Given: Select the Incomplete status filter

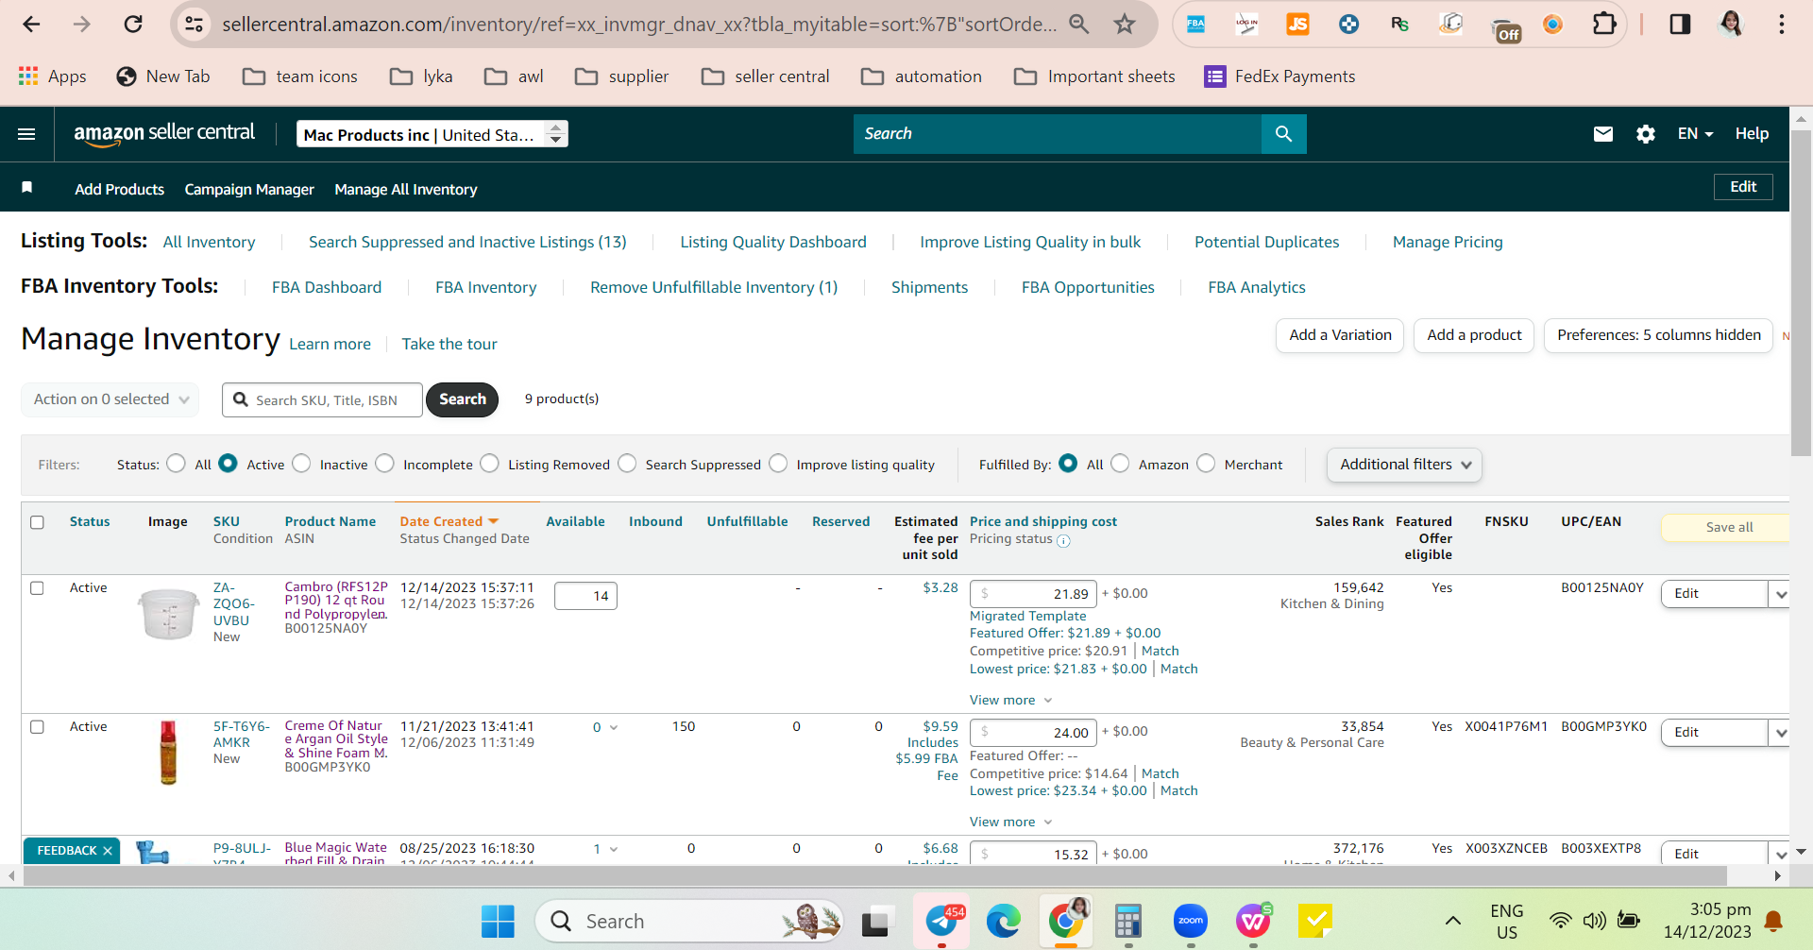Looking at the screenshot, I should pyautogui.click(x=384, y=464).
